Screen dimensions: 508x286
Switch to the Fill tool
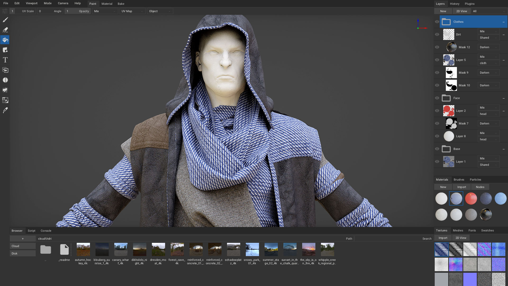tap(5, 40)
